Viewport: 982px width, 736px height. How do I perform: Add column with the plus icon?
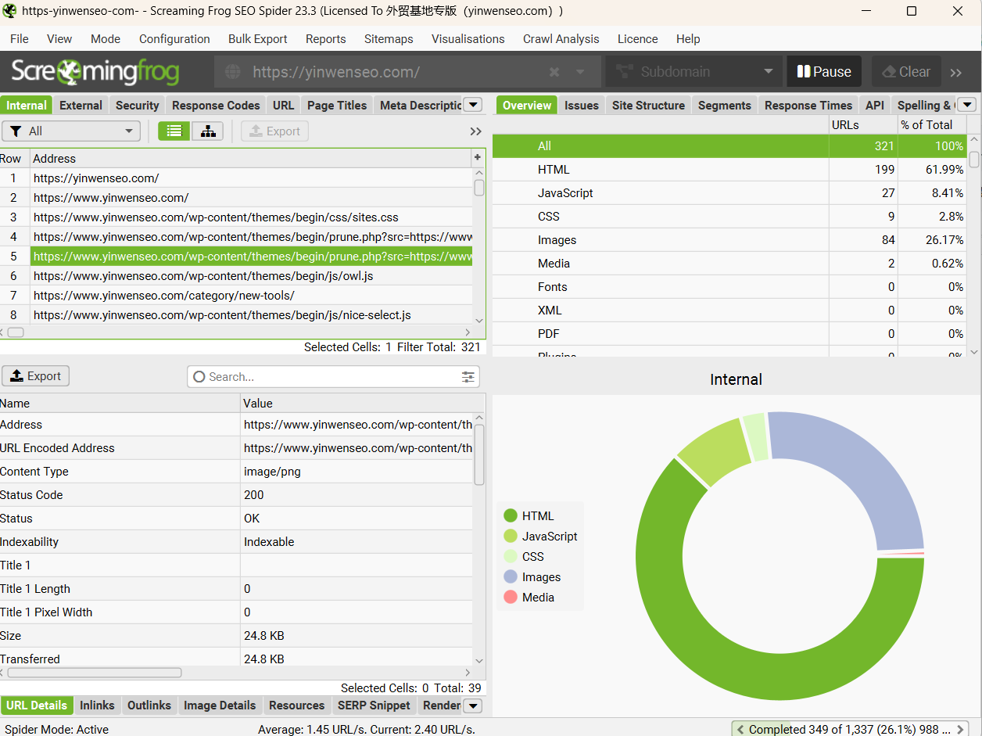(478, 158)
